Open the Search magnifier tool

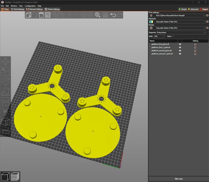pyautogui.click(x=98, y=15)
